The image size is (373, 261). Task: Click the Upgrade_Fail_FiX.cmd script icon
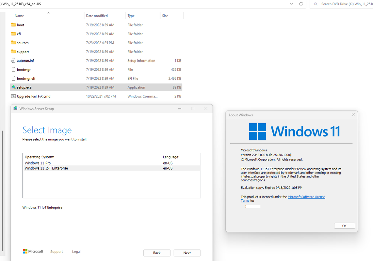point(14,96)
